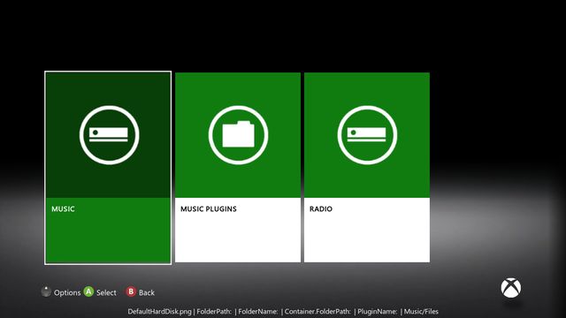Click the Xbox logo icon

[511, 288]
